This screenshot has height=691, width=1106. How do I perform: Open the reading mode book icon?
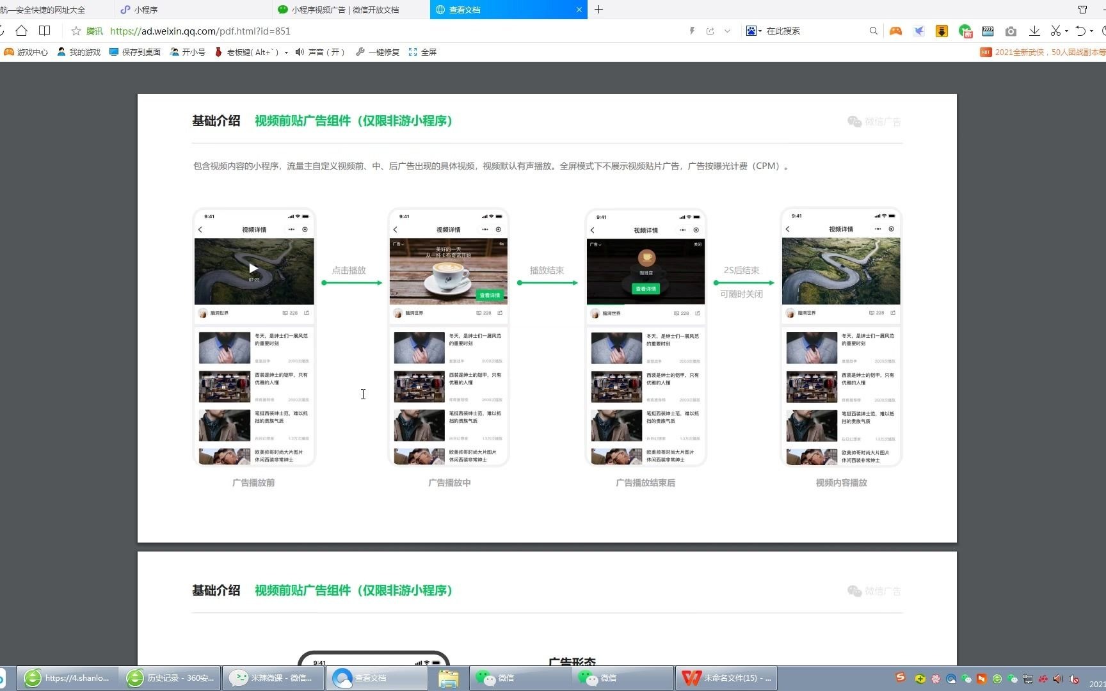44,31
